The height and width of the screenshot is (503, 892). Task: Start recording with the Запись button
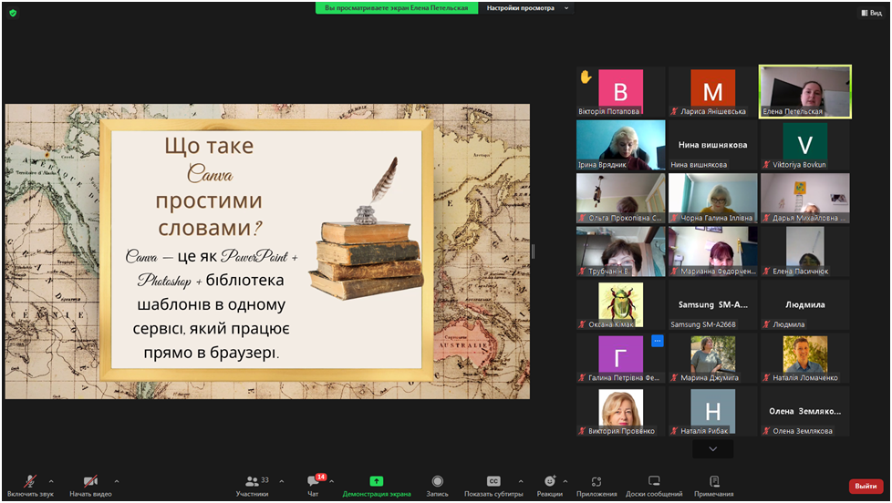pyautogui.click(x=438, y=485)
